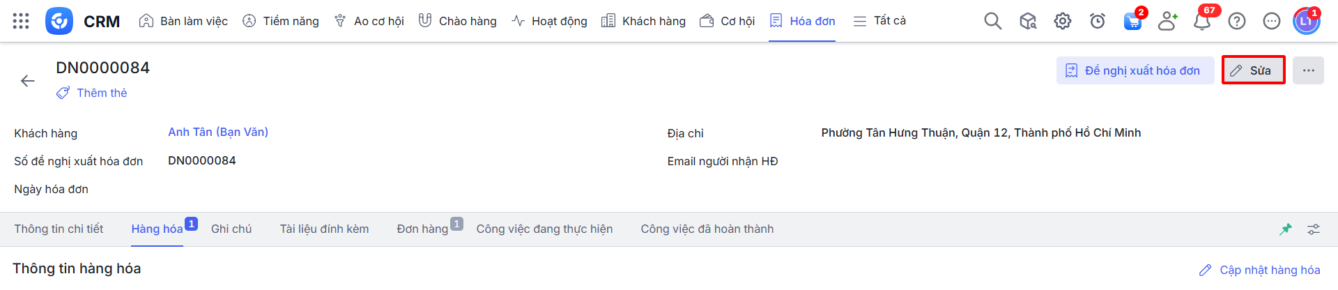Screen dimensions: 1338x290
Task: Open the apps grid launcher
Action: point(21,21)
